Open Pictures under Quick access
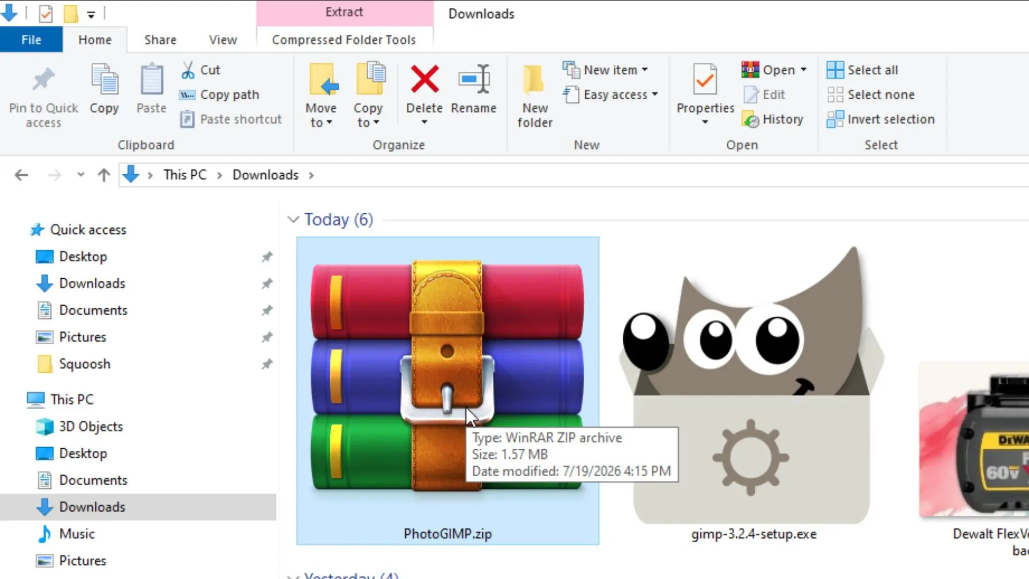Viewport: 1029px width, 579px height. 83,337
